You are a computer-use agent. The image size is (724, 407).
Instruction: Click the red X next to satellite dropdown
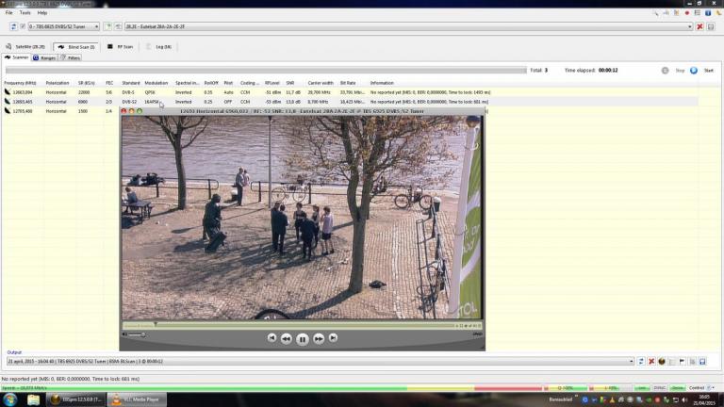(699, 26)
